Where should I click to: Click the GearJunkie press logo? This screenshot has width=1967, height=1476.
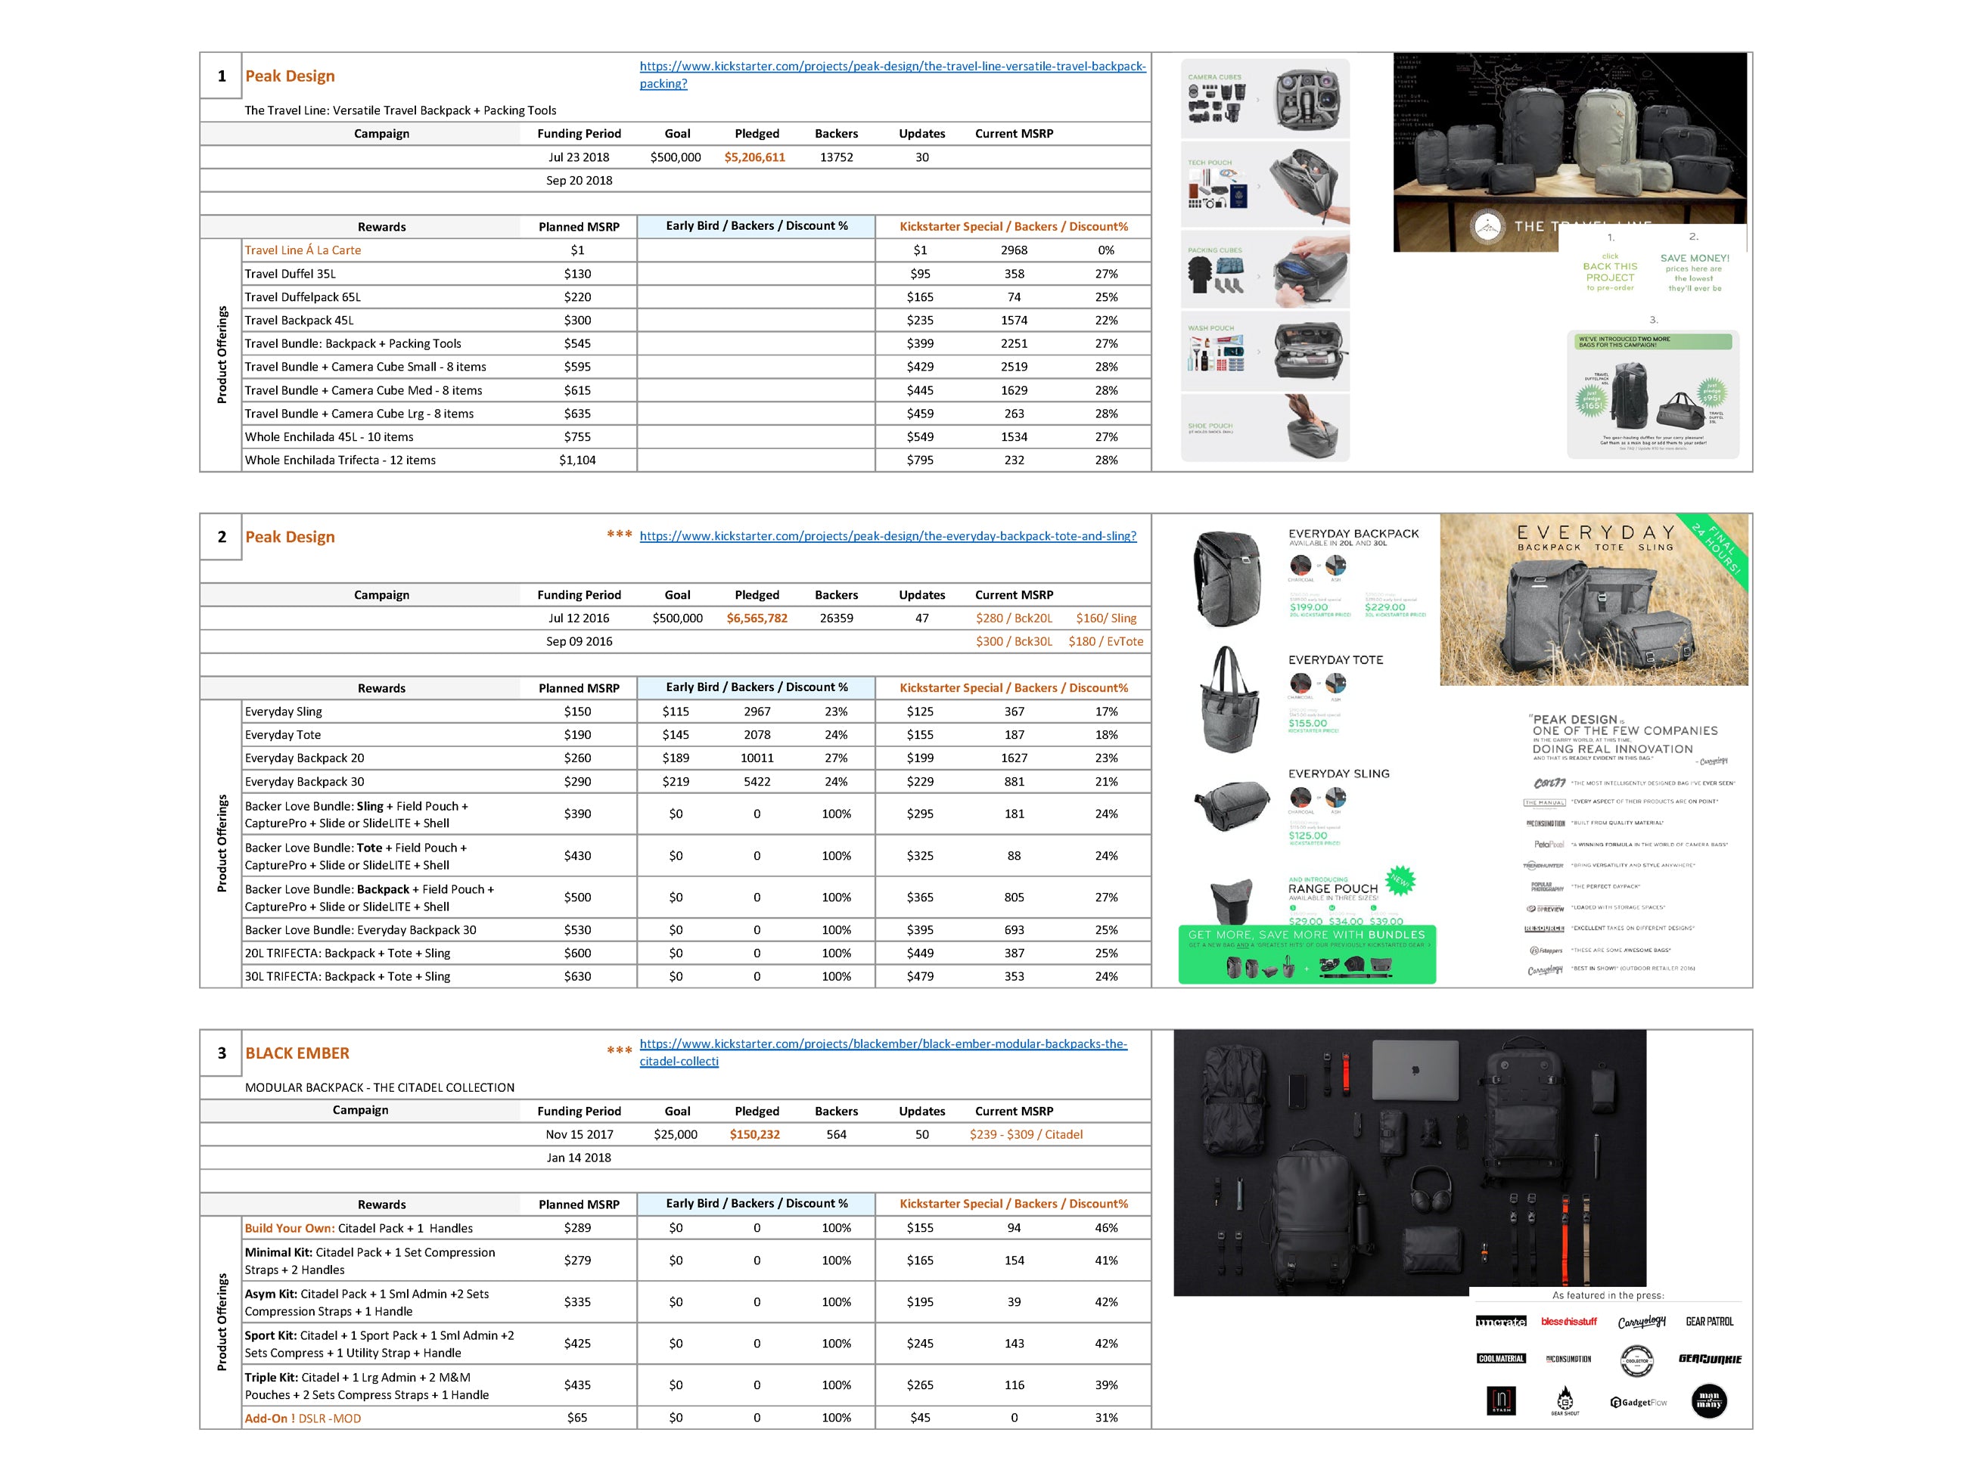[1709, 1359]
